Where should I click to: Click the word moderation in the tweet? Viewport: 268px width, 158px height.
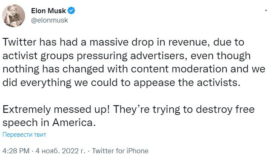[200, 69]
